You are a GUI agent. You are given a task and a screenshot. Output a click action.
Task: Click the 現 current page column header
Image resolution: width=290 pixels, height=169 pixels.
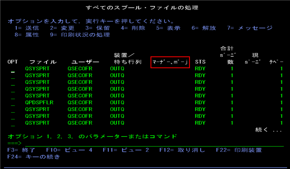point(253,59)
